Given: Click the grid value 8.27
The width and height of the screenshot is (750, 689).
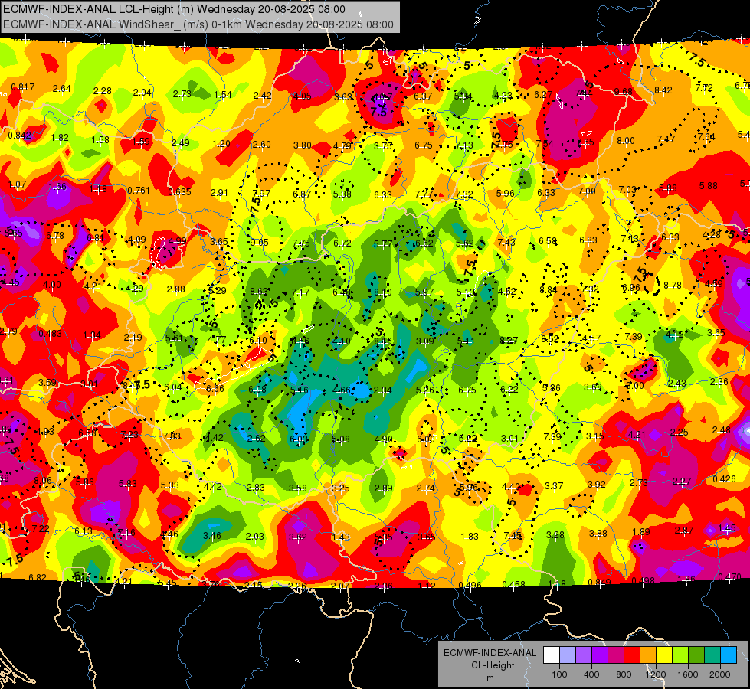Looking at the screenshot, I should pyautogui.click(x=509, y=341).
